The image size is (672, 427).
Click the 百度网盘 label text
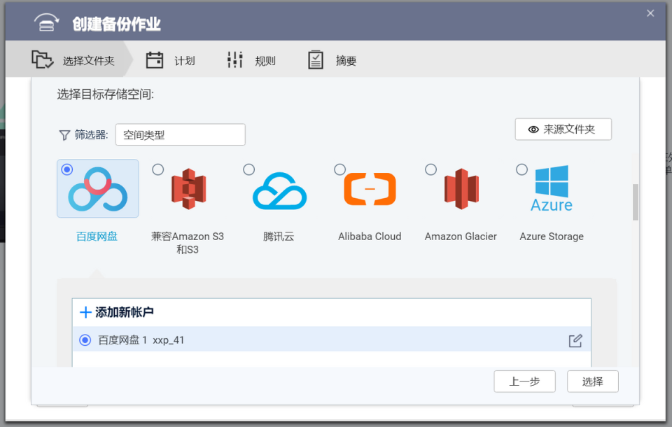coord(97,236)
